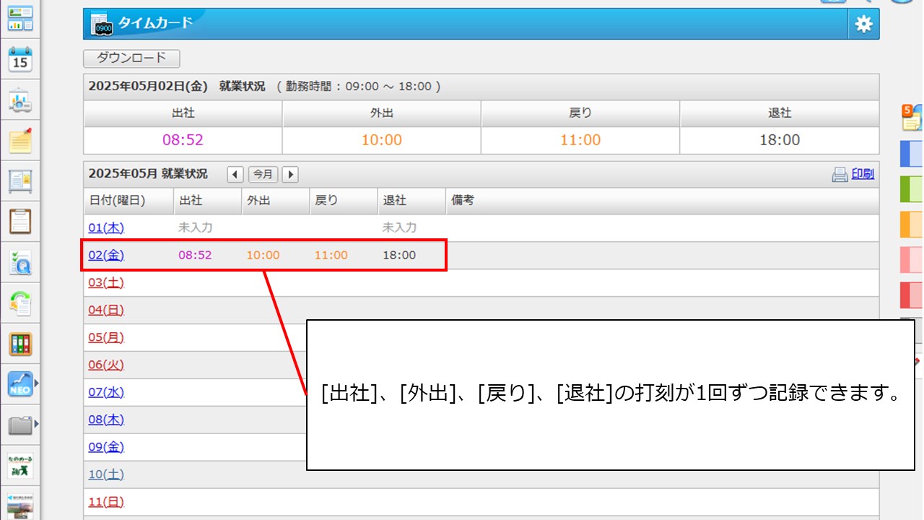Click 10:00 in the 02(金) row
The height and width of the screenshot is (520, 924).
tap(263, 255)
